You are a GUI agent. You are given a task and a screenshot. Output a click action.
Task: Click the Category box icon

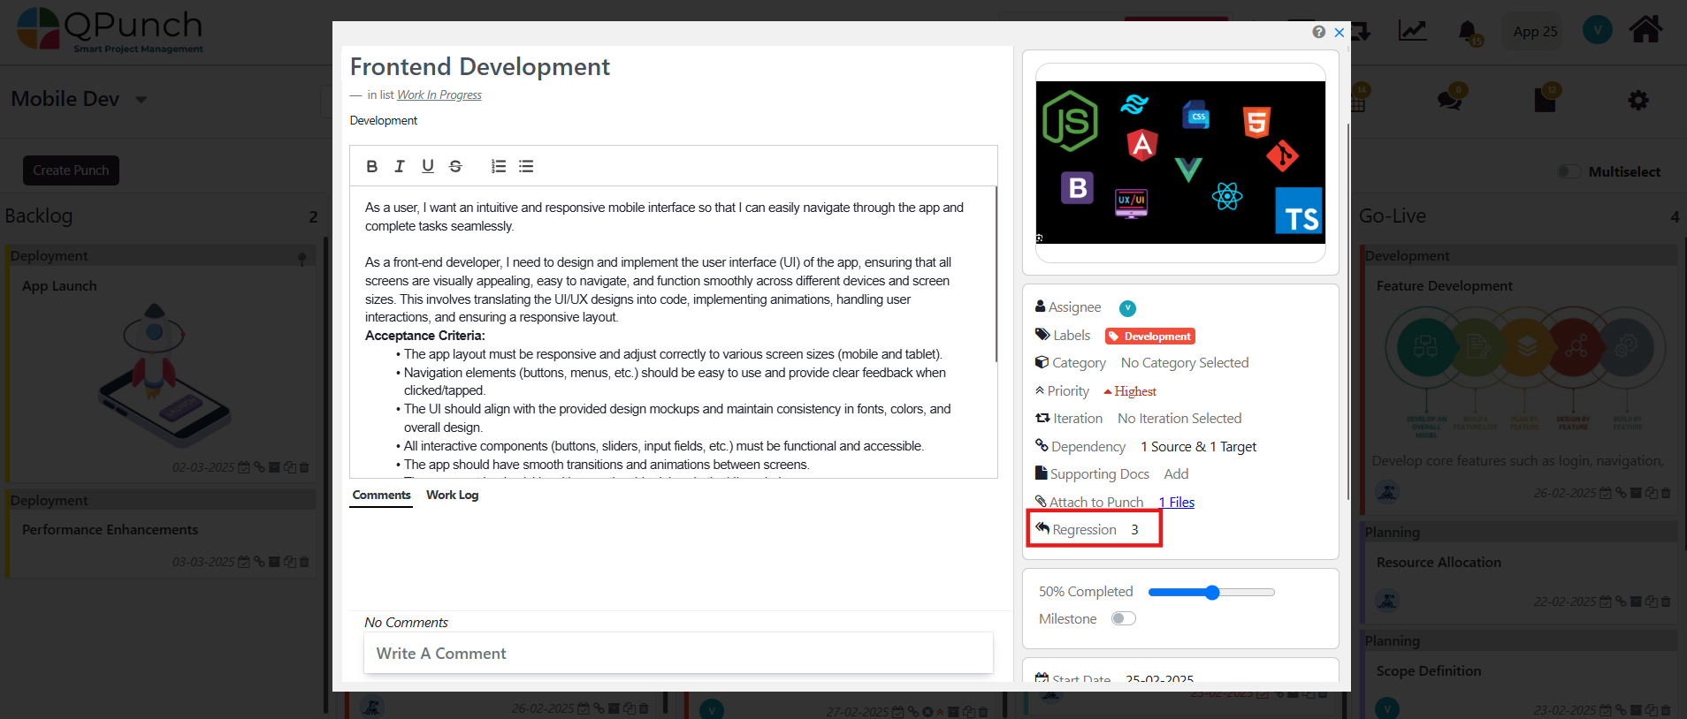(x=1042, y=362)
